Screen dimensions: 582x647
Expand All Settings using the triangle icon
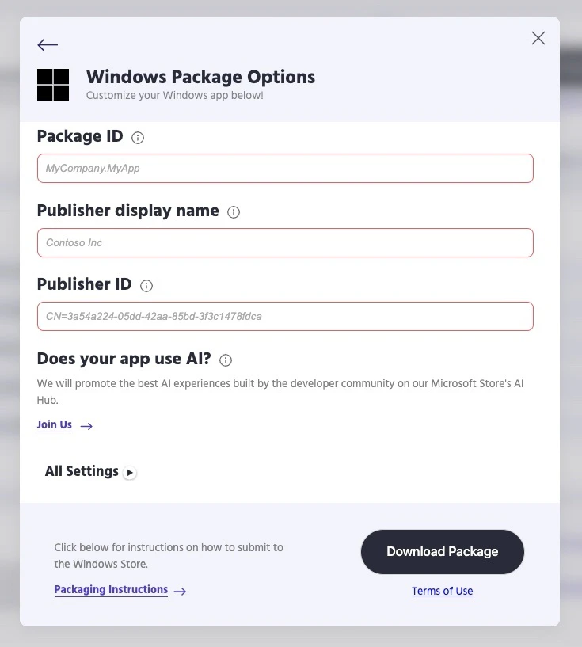point(130,473)
